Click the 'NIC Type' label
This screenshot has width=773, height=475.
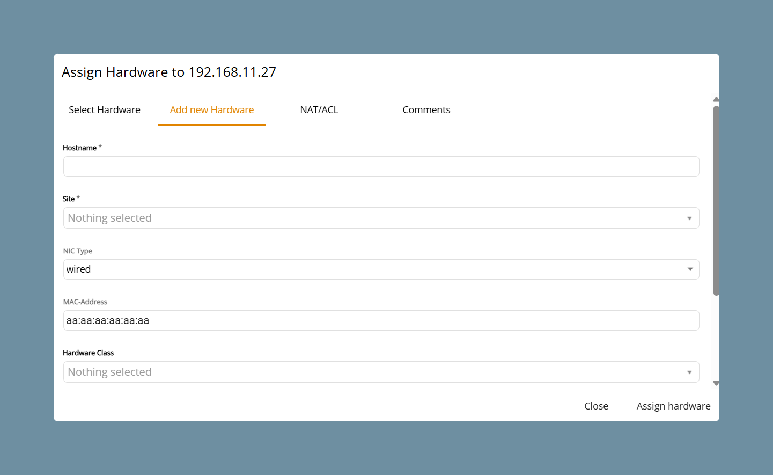point(78,251)
